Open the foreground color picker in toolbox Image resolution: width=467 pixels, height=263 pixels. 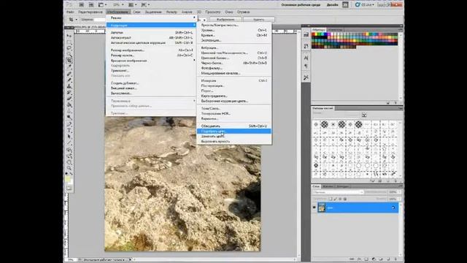pyautogui.click(x=68, y=178)
